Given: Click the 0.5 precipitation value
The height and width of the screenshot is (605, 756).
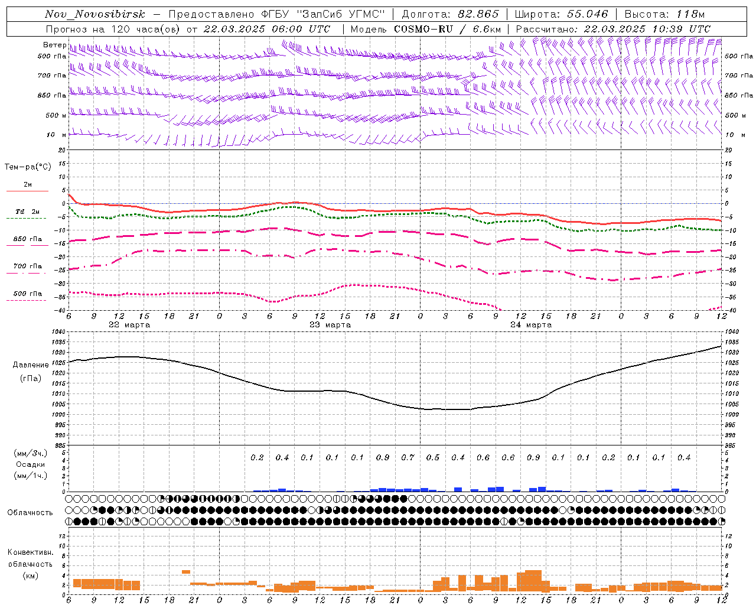Looking at the screenshot, I should click(433, 458).
